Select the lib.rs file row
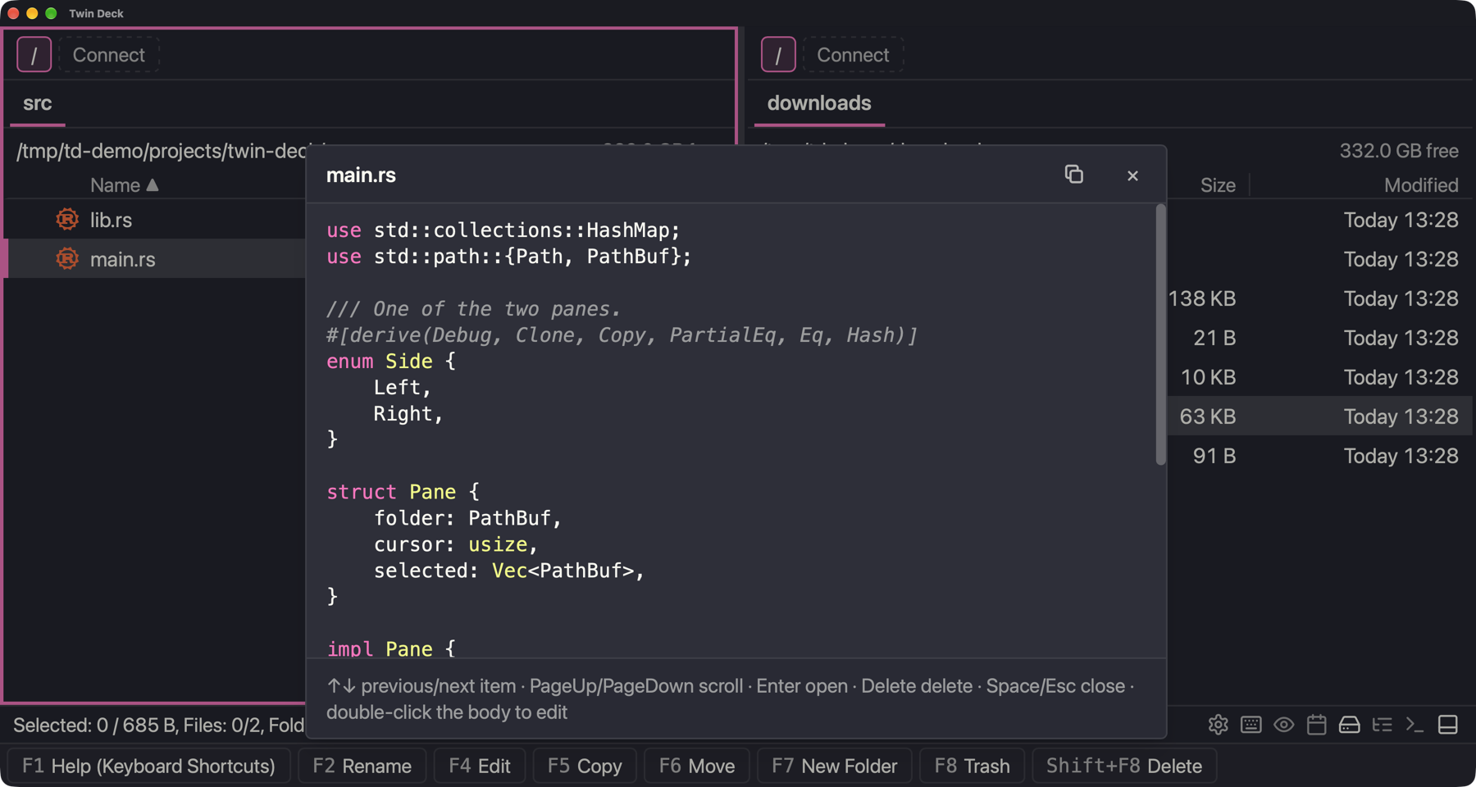Viewport: 1476px width, 787px height. (156, 220)
